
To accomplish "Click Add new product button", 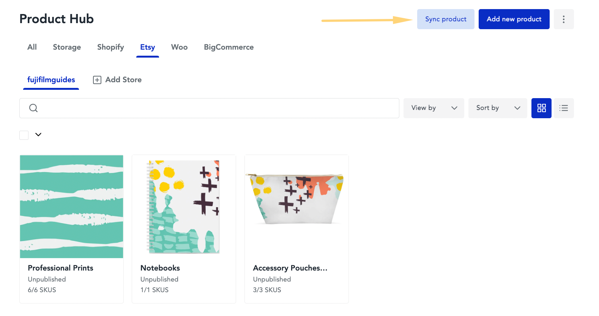I will (x=514, y=19).
